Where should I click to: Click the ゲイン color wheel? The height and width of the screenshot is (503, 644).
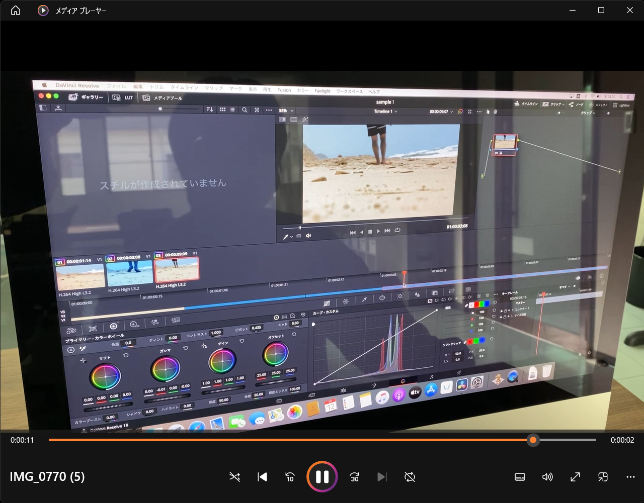(x=222, y=361)
